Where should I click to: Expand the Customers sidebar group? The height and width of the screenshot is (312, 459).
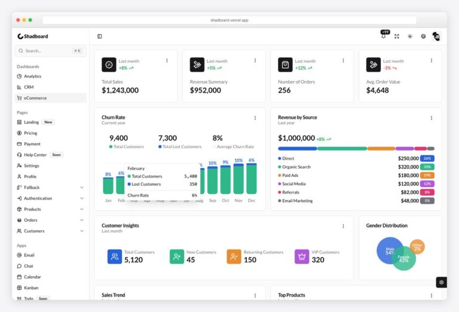click(x=50, y=231)
